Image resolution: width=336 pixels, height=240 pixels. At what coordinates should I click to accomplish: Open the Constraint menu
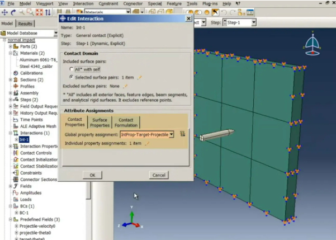point(108,4)
